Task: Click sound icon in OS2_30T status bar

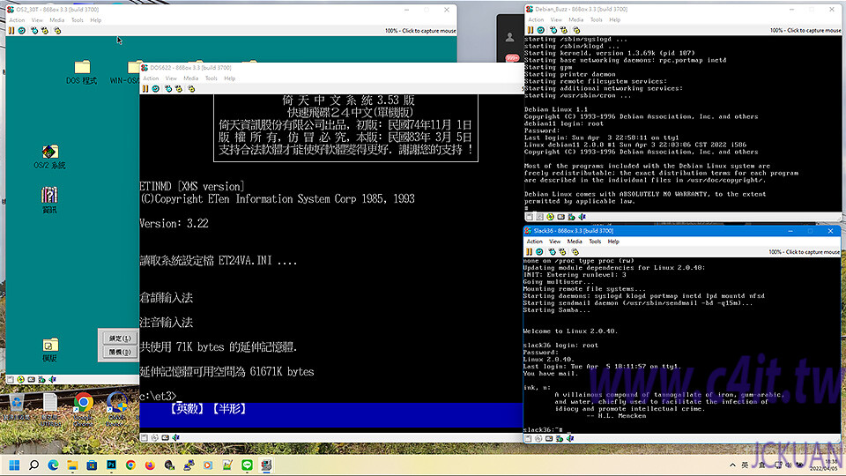Action: [52, 380]
